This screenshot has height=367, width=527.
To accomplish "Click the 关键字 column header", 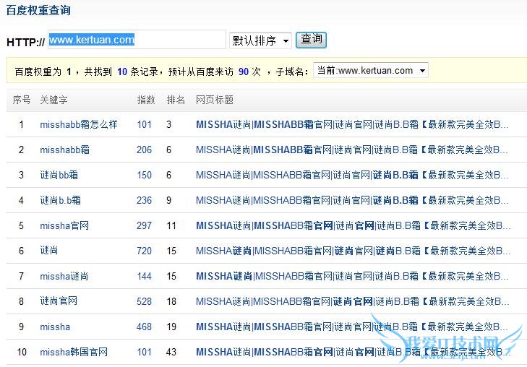I will (53, 100).
